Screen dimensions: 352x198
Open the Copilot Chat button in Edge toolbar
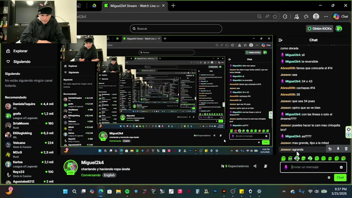click(x=341, y=16)
